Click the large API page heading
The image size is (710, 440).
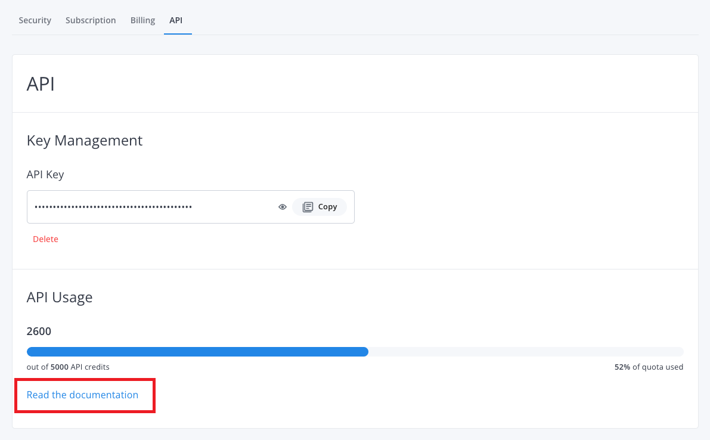pos(41,84)
